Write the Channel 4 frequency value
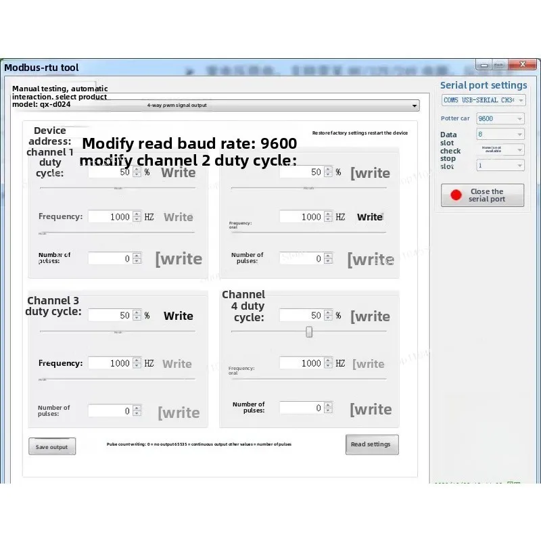The height and width of the screenshot is (541, 541). [368, 364]
